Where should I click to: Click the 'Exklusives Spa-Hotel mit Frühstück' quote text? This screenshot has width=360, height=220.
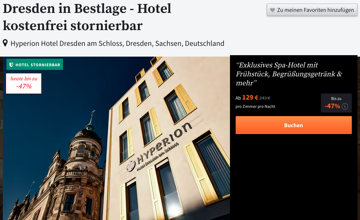(289, 74)
